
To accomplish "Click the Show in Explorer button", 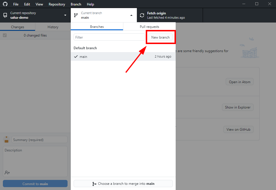I will coord(238,107).
